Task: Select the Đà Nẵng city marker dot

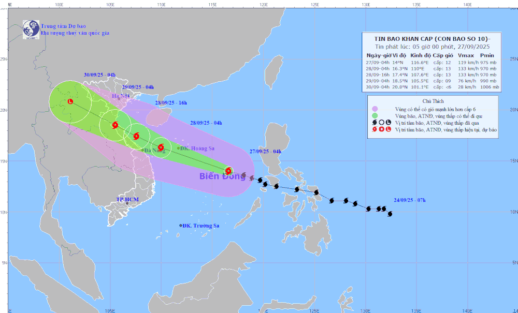Action: (x=143, y=150)
